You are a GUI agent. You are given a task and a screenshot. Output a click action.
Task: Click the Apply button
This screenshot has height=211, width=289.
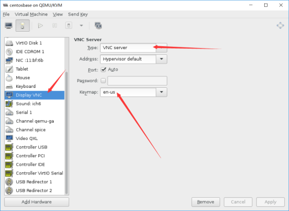[x=271, y=202]
